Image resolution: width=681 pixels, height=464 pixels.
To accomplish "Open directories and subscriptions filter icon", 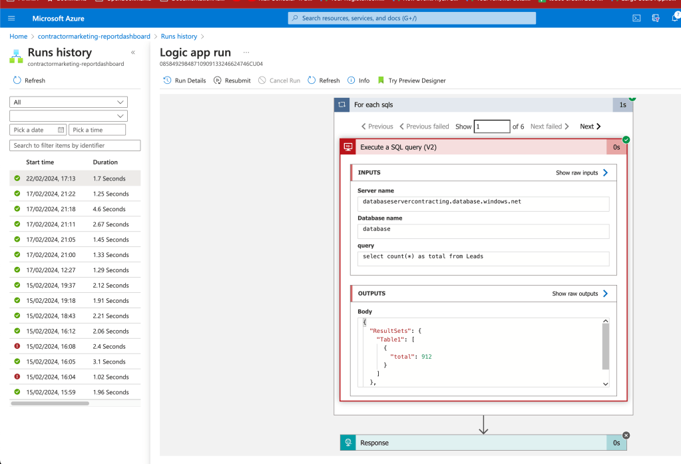I will pyautogui.click(x=656, y=18).
